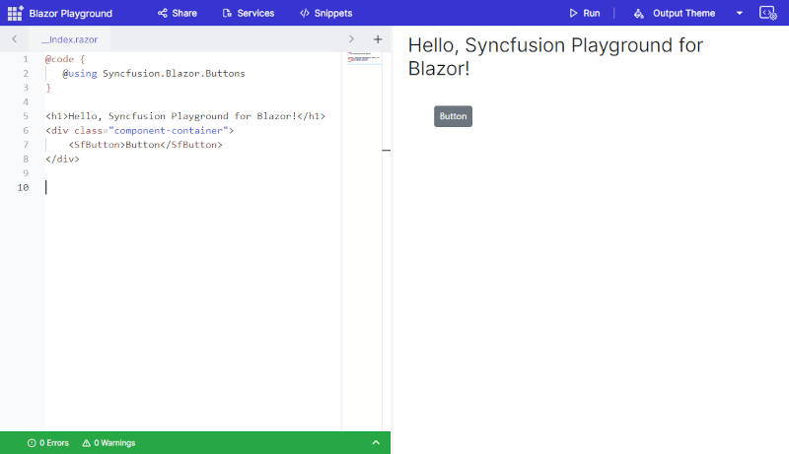
Task: Click the Run play triangle icon
Action: pyautogui.click(x=573, y=13)
